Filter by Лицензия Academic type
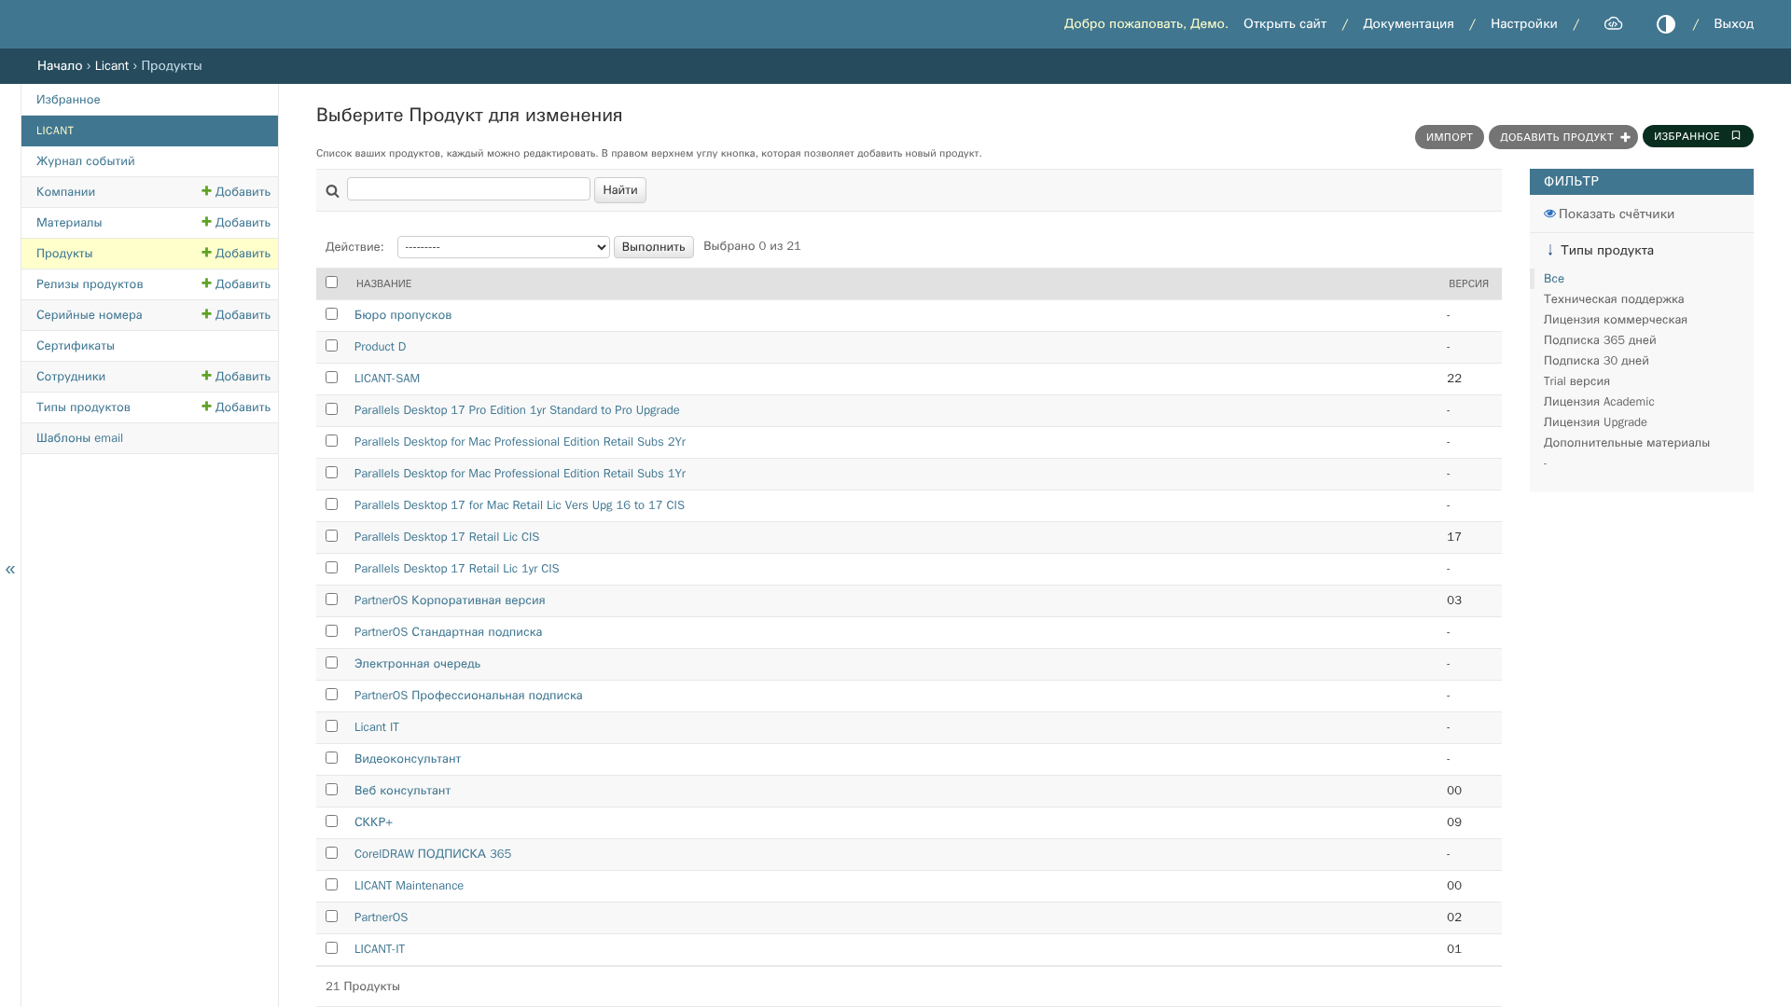Viewport: 1791px width, 1007px height. click(1598, 402)
